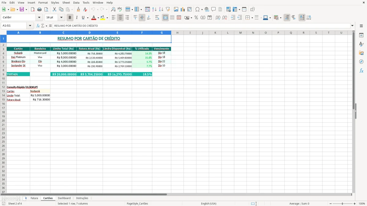Image resolution: width=367 pixels, height=206 pixels.
Task: Click the Insert Chart icon
Action: 183,9
